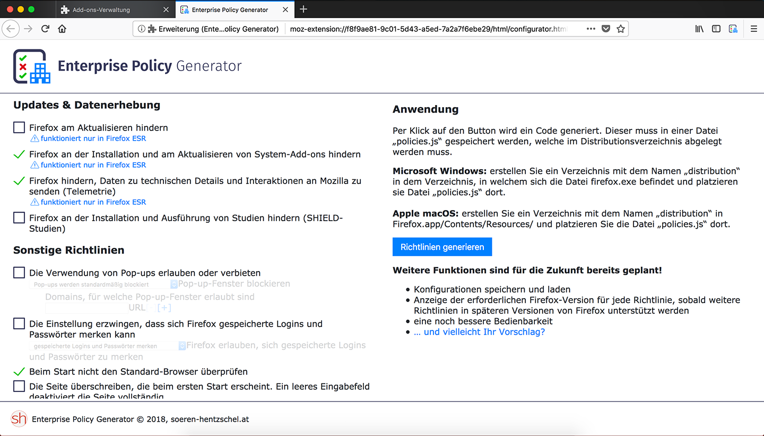Close the Add-ons-Verwaltung tab

coord(166,10)
